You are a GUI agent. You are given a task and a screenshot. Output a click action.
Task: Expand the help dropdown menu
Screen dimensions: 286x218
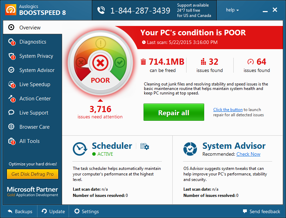coord(232,10)
